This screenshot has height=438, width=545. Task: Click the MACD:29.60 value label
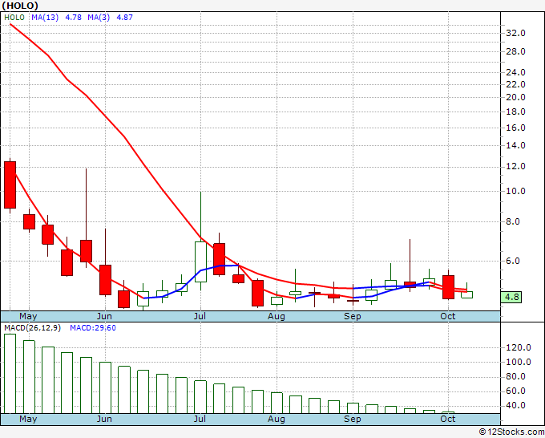[93, 328]
